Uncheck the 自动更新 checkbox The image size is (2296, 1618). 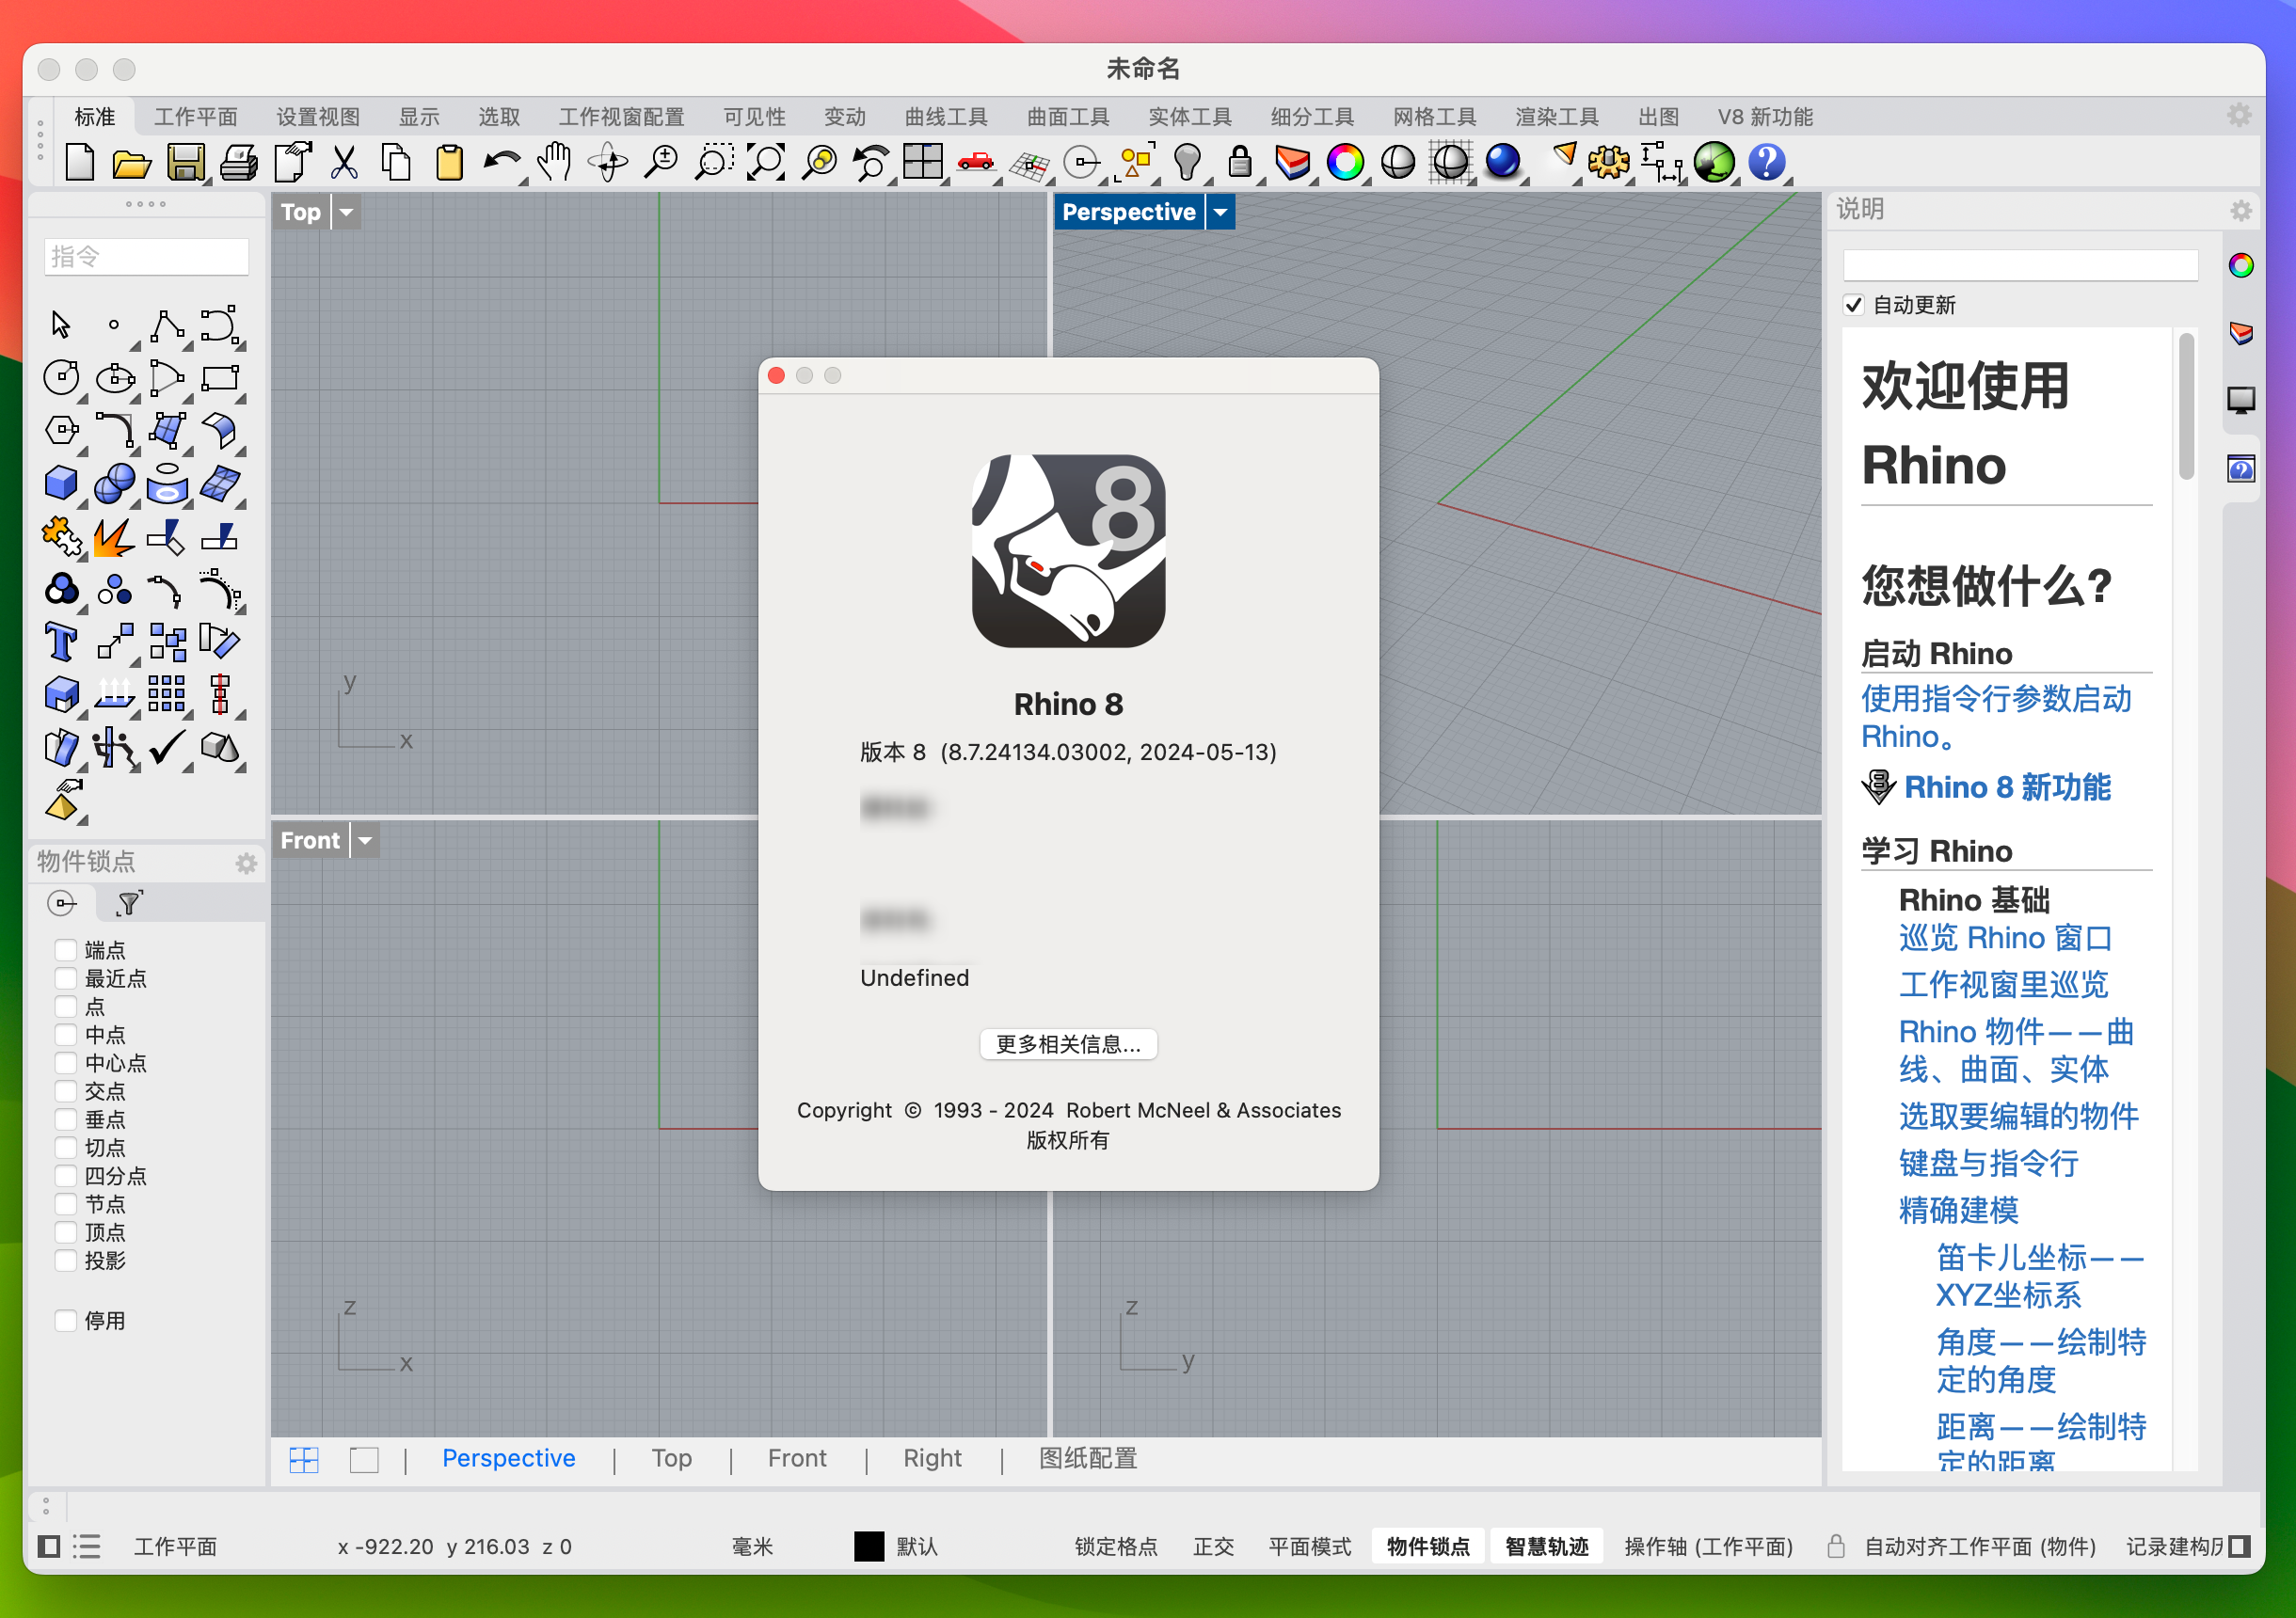coord(1853,305)
